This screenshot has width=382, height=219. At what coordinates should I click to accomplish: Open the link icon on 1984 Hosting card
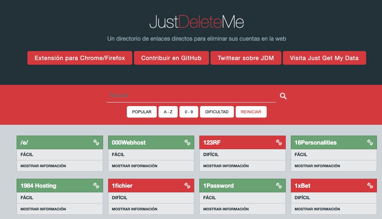96,186
